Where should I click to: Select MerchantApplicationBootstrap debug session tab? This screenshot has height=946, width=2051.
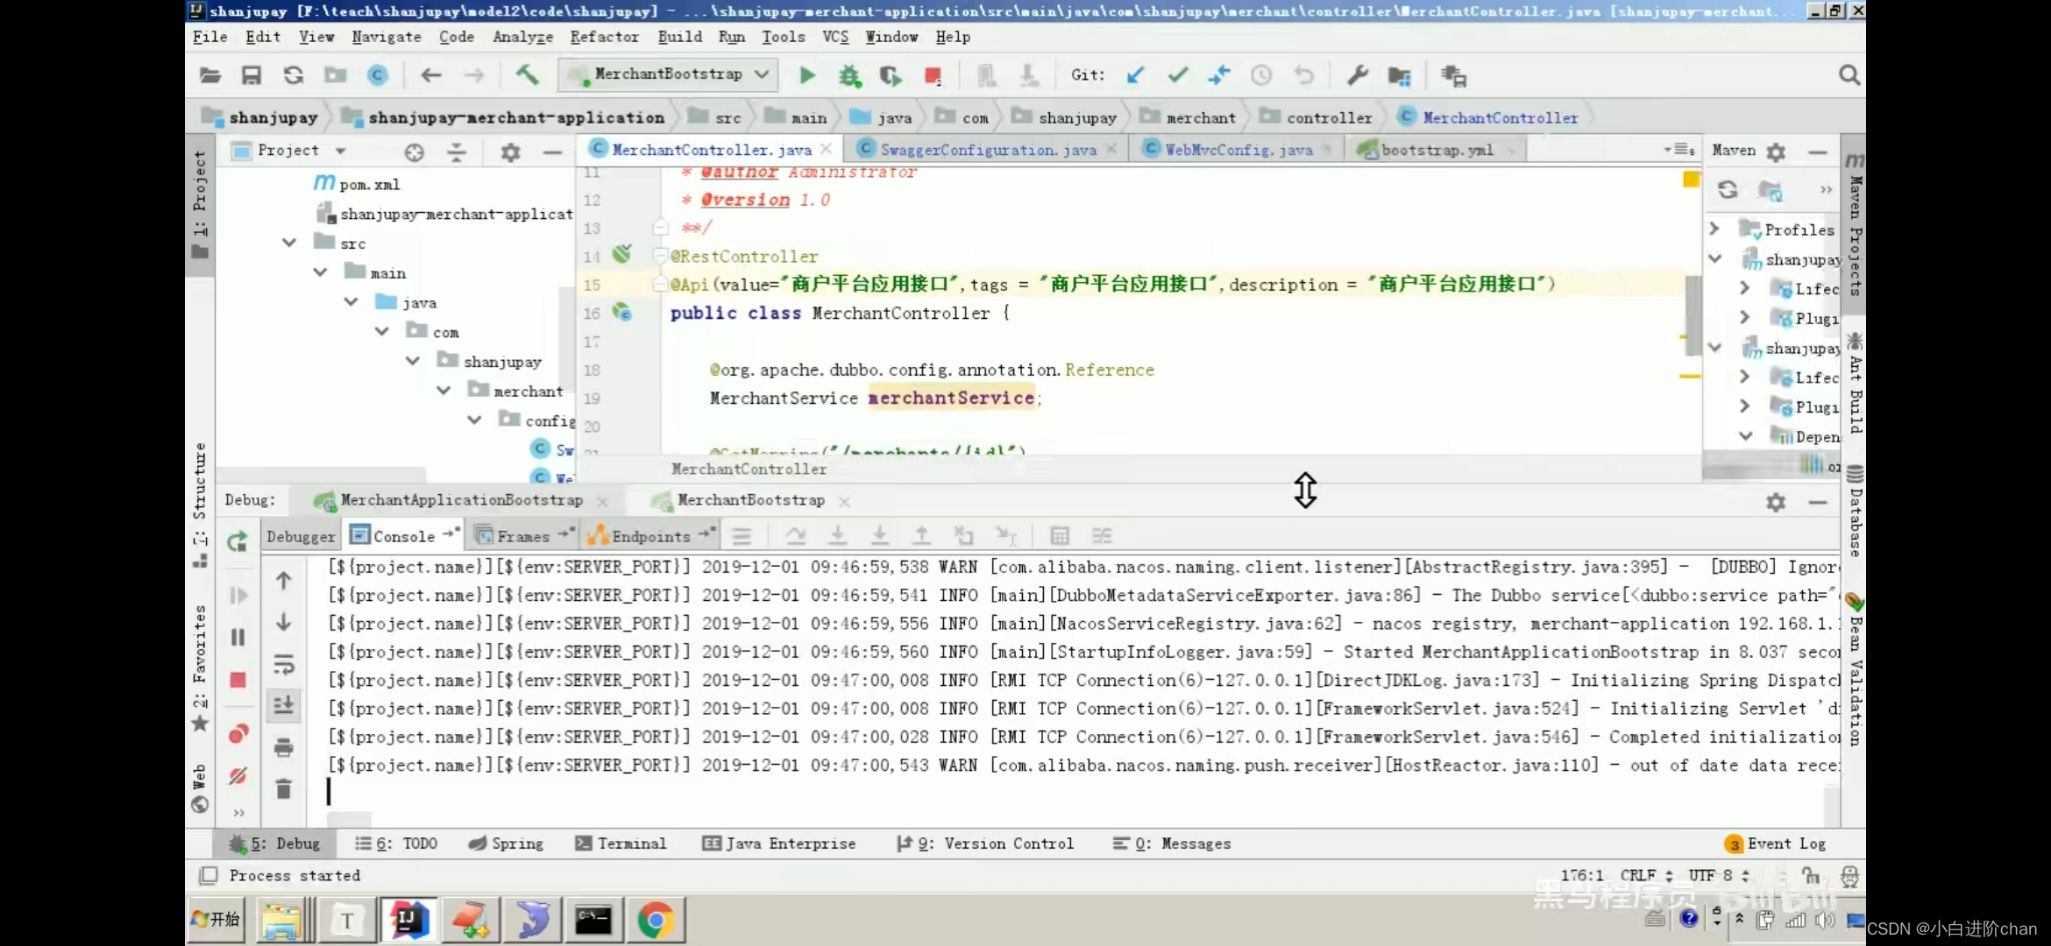[460, 500]
